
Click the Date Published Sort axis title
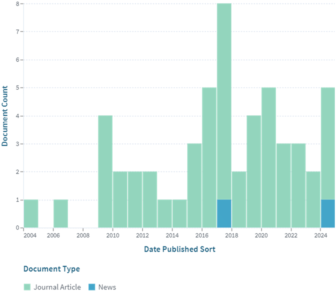(x=180, y=249)
